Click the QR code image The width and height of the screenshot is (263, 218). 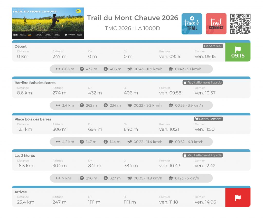[240, 24]
